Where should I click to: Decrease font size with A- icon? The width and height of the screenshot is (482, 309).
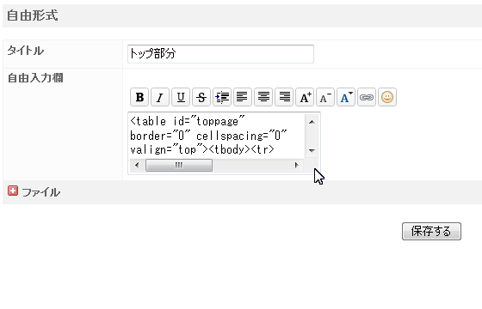point(325,97)
